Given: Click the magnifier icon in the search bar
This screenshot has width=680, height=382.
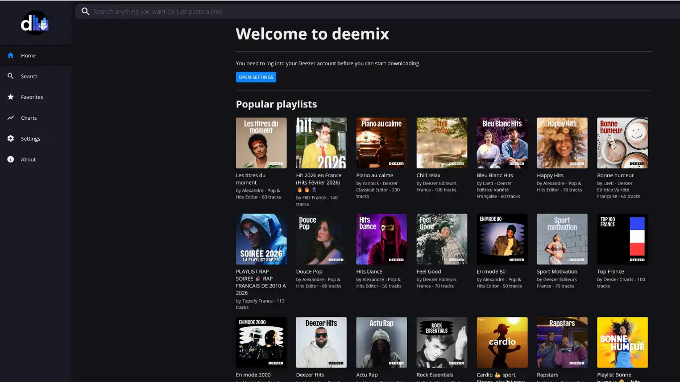Looking at the screenshot, I should (85, 11).
